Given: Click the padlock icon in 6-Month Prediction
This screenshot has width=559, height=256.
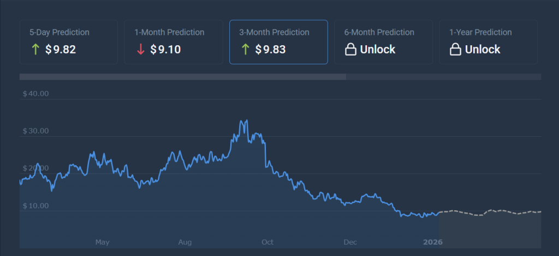Looking at the screenshot, I should point(350,50).
